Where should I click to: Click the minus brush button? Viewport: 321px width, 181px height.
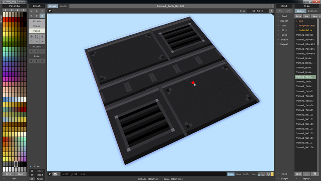tap(37, 41)
